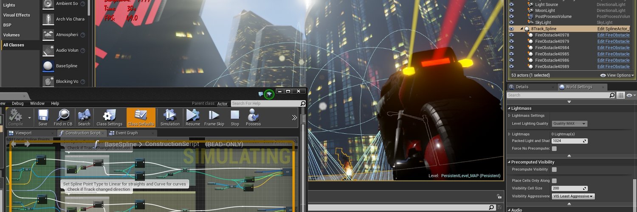Image resolution: width=637 pixels, height=212 pixels.
Task: Open the Help menu
Action: pyautogui.click(x=55, y=103)
